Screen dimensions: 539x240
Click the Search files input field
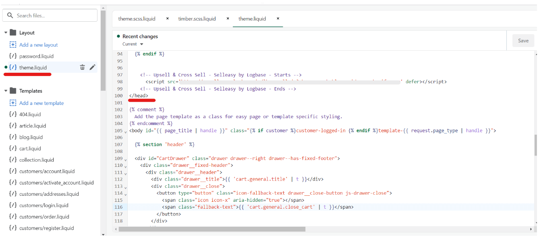50,15
